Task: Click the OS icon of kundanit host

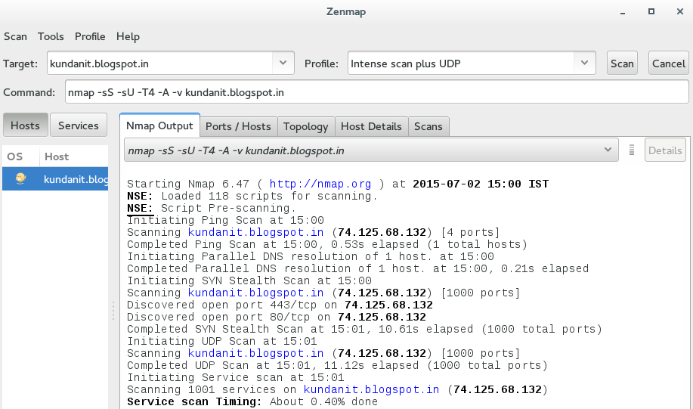Action: (x=20, y=178)
